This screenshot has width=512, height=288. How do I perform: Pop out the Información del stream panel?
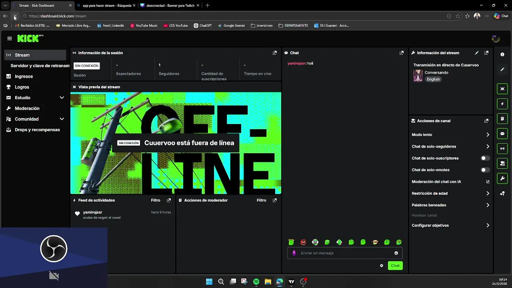(486, 53)
